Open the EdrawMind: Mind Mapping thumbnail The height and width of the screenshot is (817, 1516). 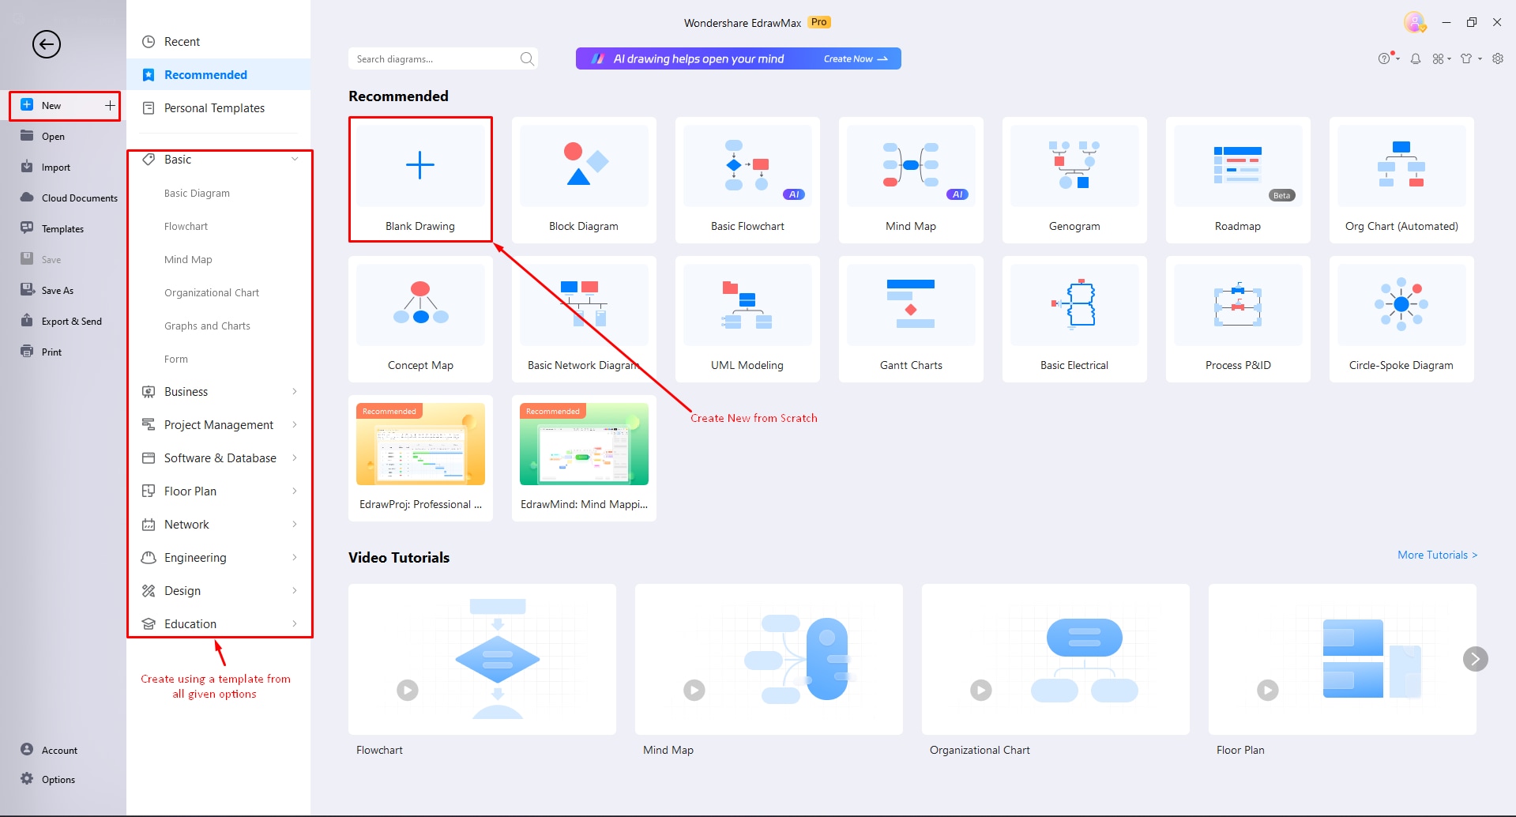(x=584, y=444)
